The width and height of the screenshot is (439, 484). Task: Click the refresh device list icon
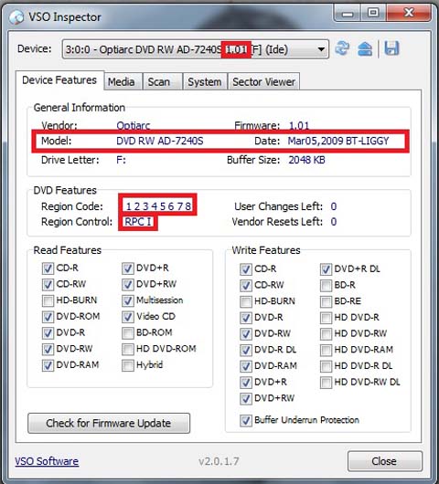coord(342,48)
